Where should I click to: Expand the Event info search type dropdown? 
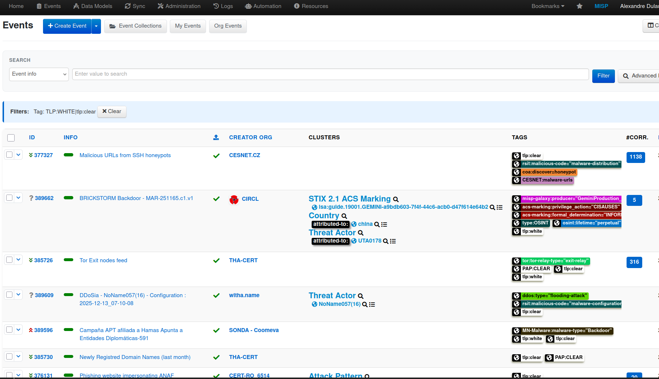[x=39, y=74]
